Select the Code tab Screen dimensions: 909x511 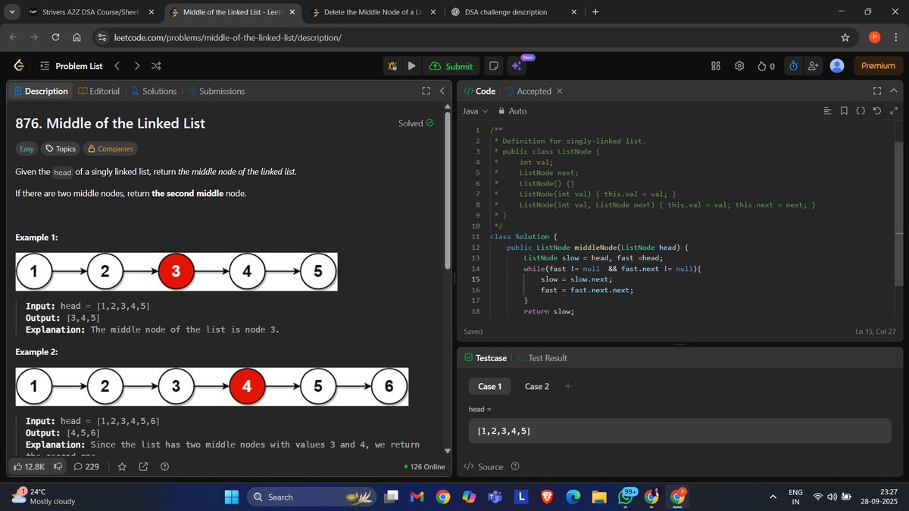point(479,91)
